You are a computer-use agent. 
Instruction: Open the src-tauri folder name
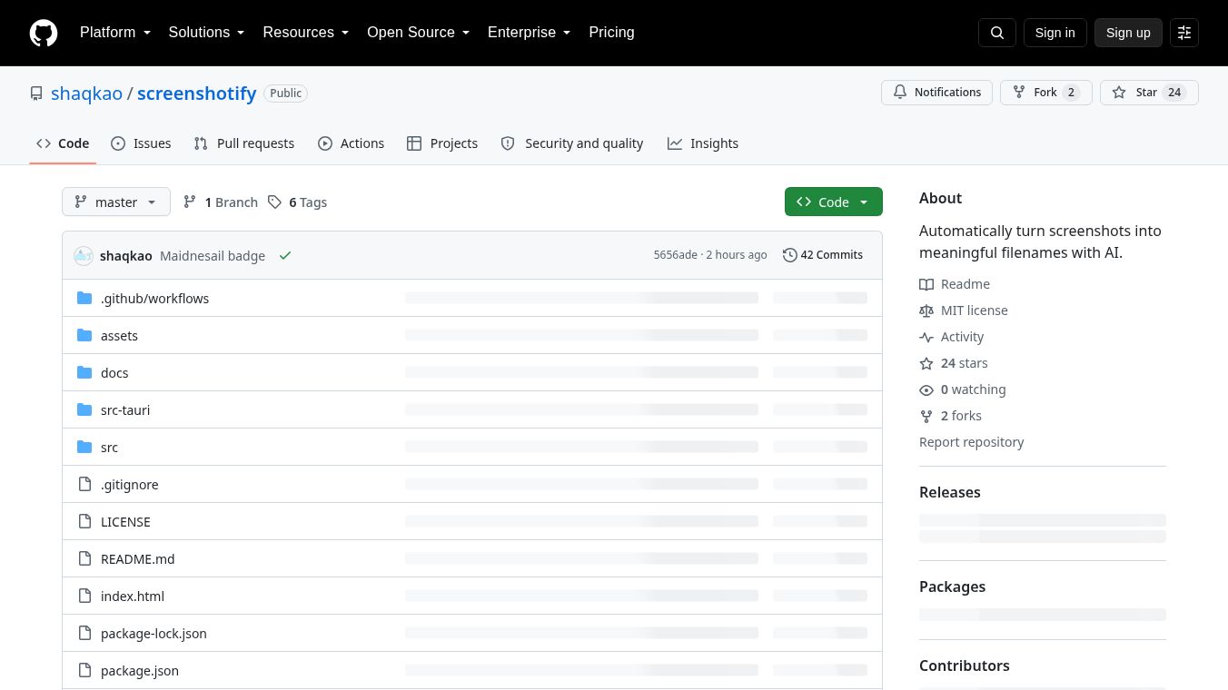pos(125,410)
